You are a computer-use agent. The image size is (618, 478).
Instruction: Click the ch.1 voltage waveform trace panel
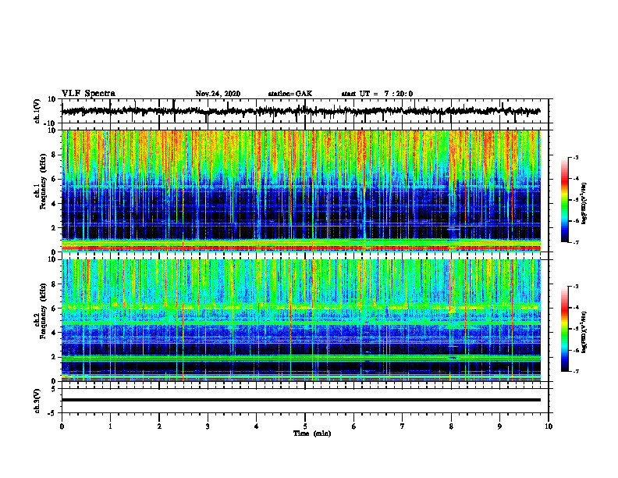[305, 111]
